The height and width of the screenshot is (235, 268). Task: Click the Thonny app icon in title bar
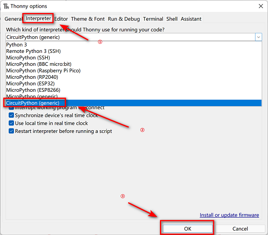(6, 6)
